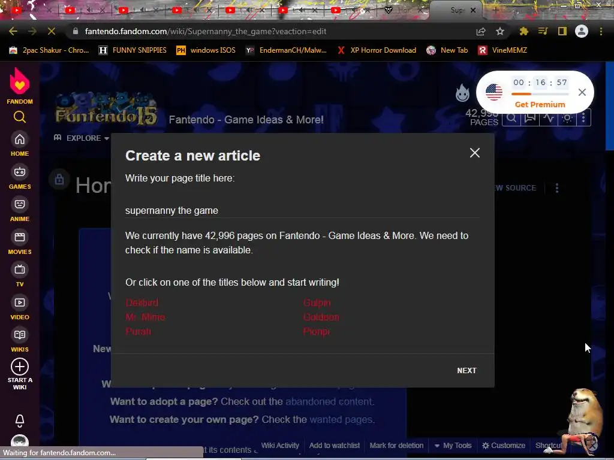
Task: Click the sidebar search magnifier icon
Action: tap(20, 117)
